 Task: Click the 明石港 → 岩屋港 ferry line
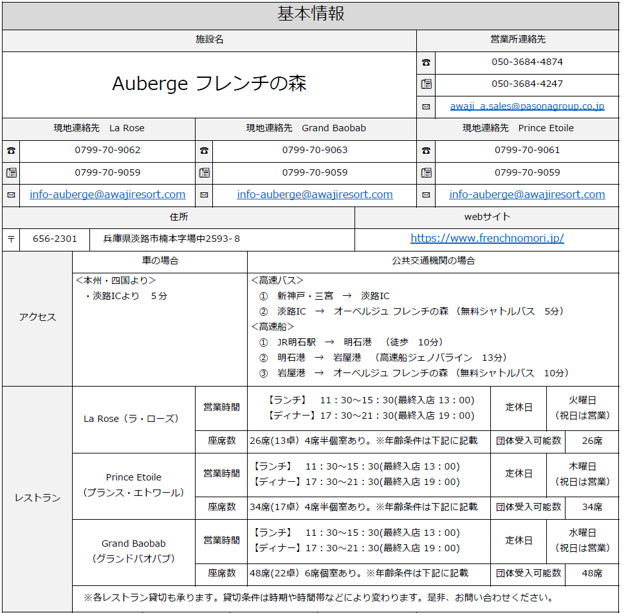383,358
